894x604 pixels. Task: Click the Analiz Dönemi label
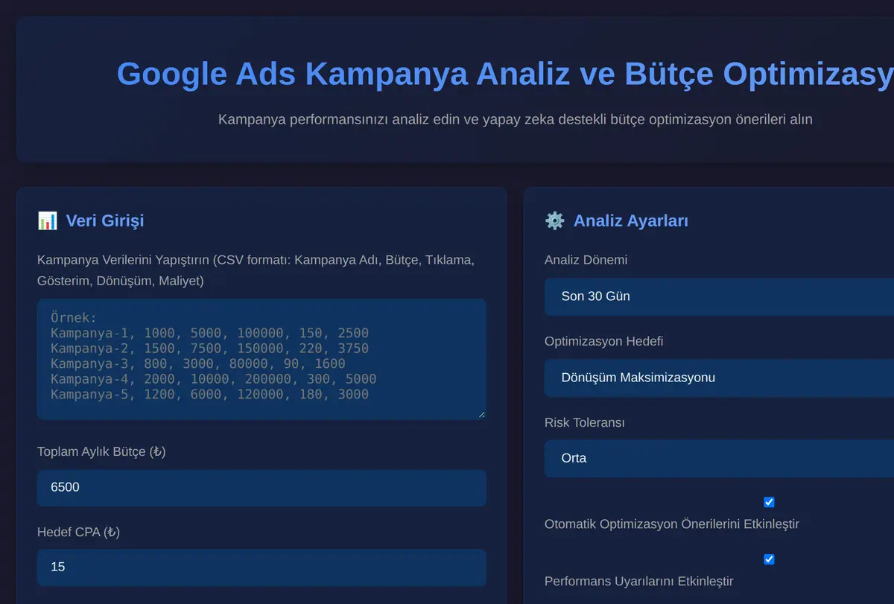tap(586, 260)
